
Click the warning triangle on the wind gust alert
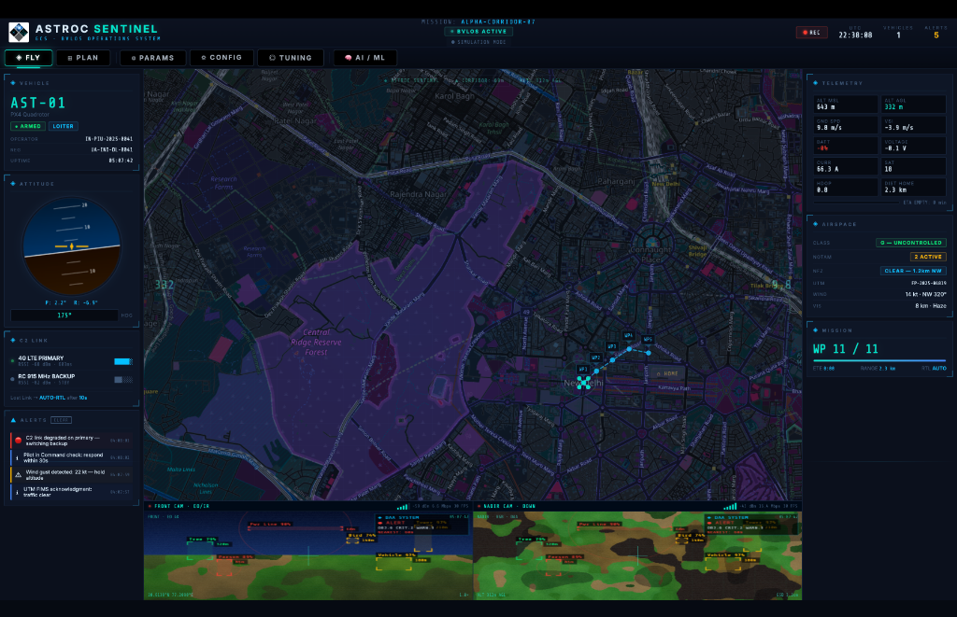click(x=18, y=474)
